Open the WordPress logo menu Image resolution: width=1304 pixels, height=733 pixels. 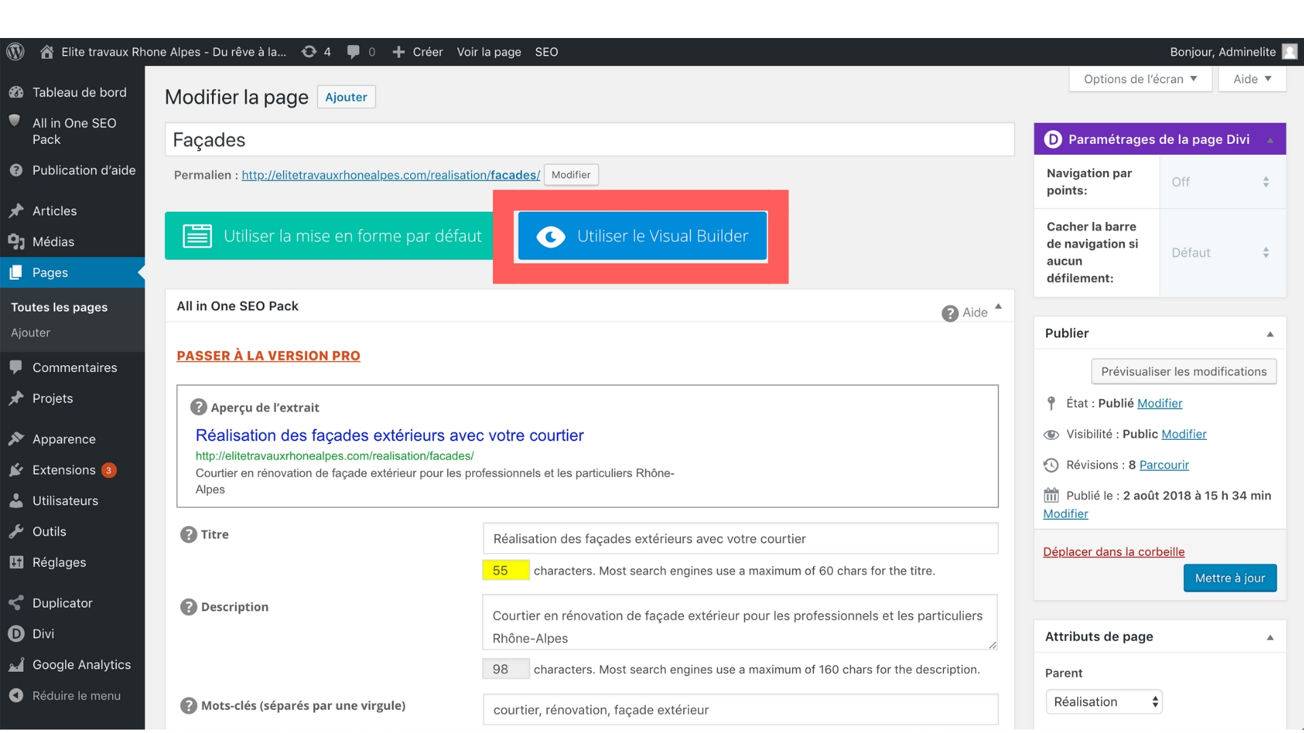[x=16, y=52]
